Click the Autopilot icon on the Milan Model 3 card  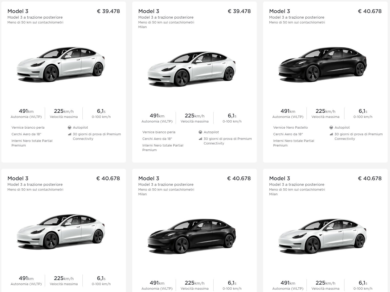click(x=201, y=132)
